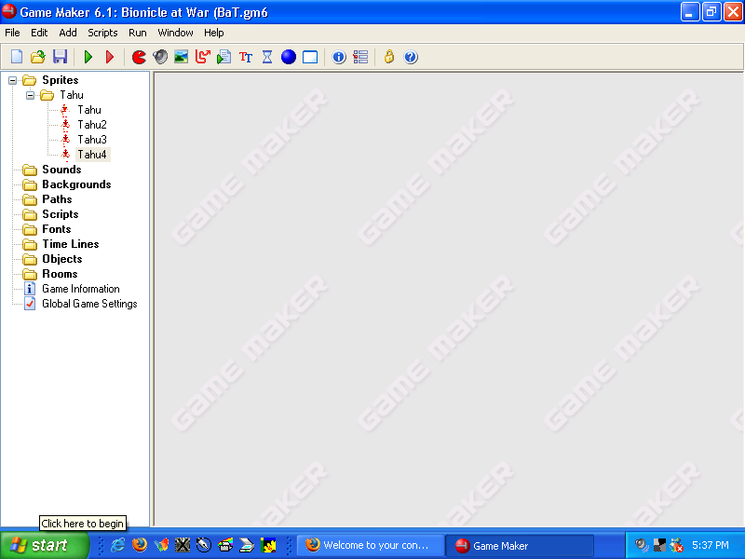Create a new background resource

[181, 57]
